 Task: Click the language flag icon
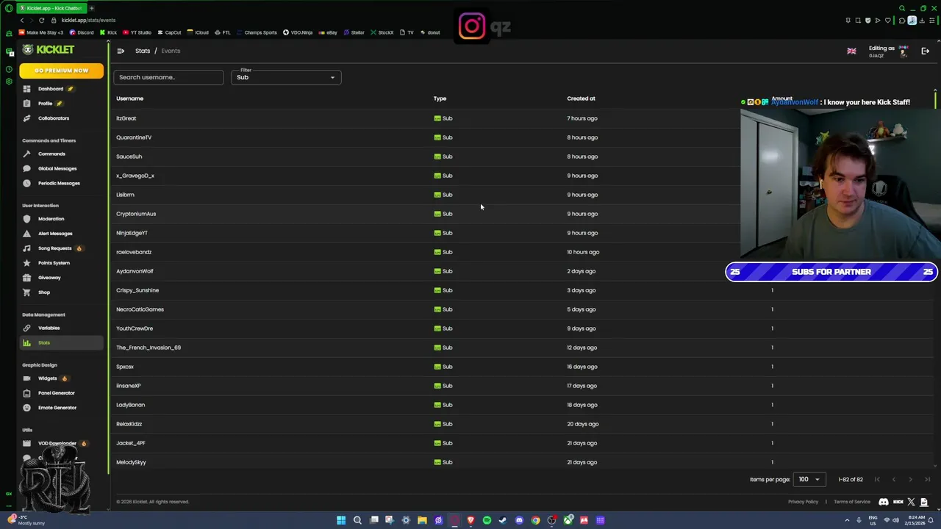pyautogui.click(x=851, y=51)
